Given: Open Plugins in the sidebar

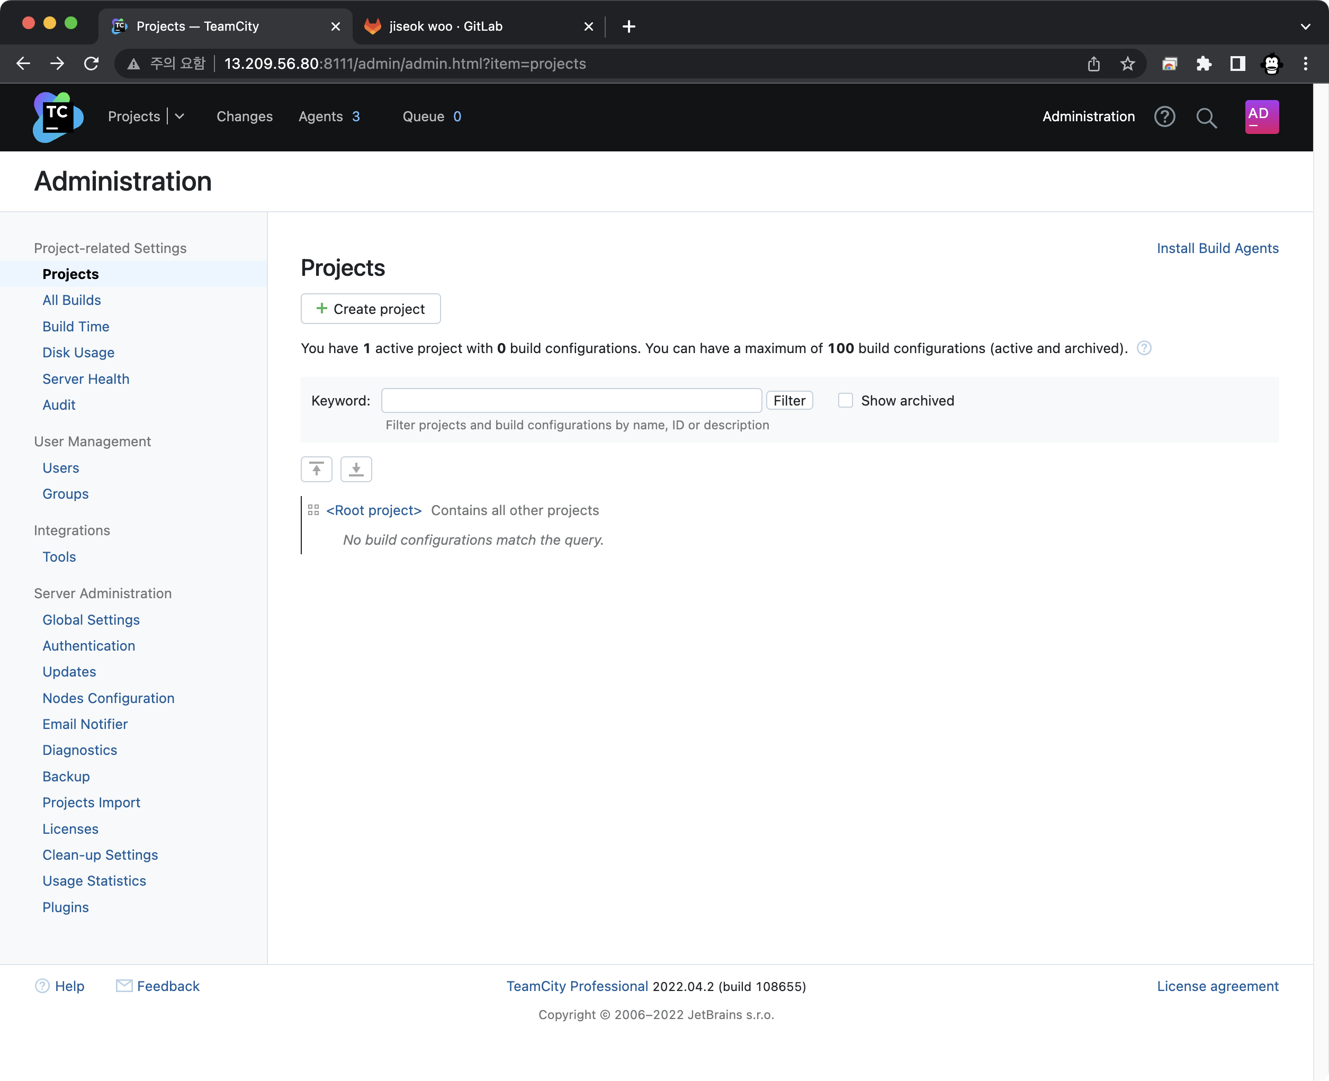Looking at the screenshot, I should tap(66, 907).
